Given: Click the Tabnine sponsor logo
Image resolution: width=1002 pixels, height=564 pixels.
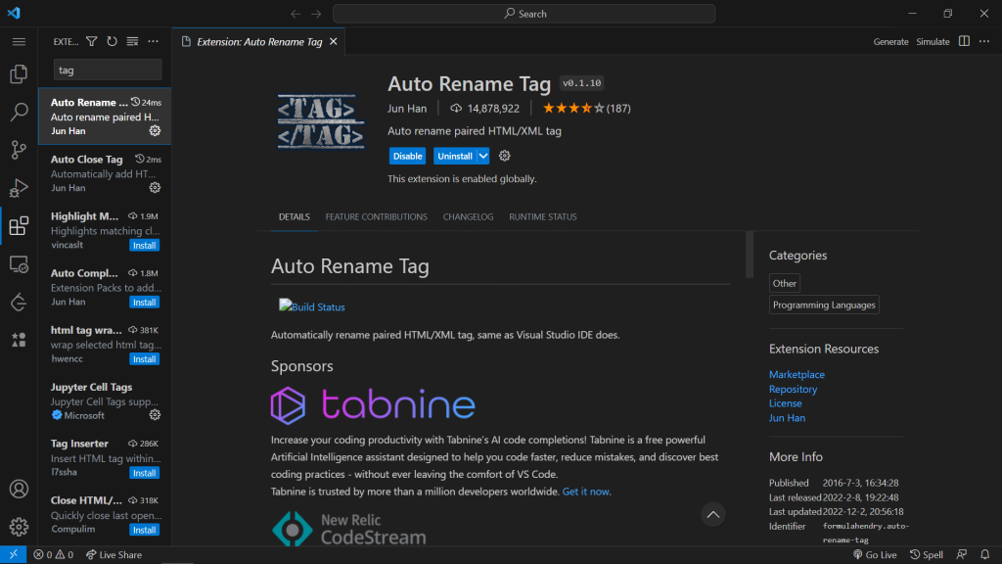Looking at the screenshot, I should pyautogui.click(x=373, y=404).
